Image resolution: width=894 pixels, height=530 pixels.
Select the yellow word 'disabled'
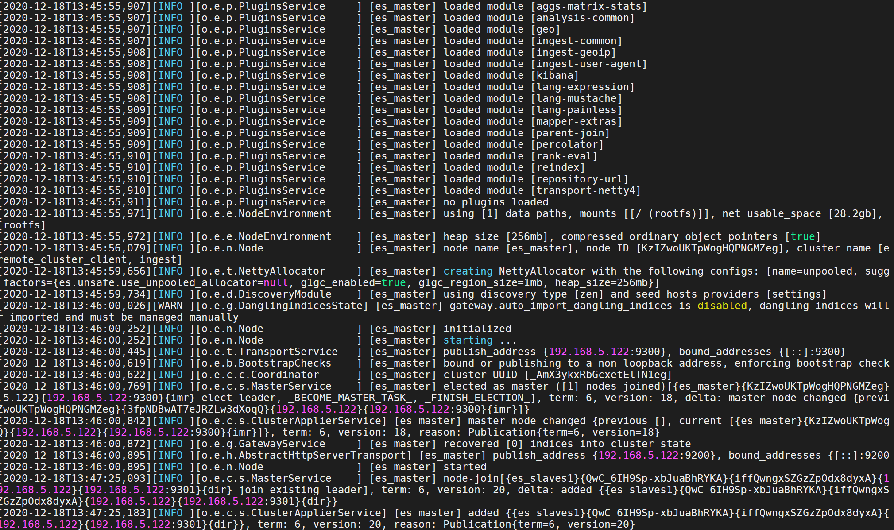(722, 306)
